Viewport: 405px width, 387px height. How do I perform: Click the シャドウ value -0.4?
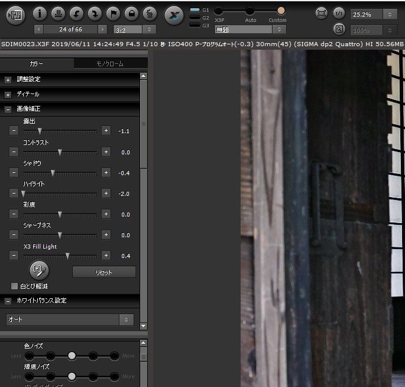point(124,173)
